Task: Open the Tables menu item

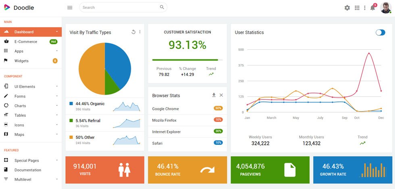Action: pos(31,115)
